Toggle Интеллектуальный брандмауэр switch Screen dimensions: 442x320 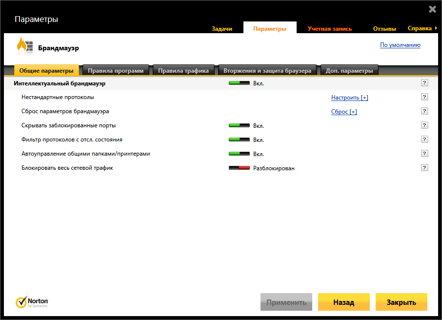[x=239, y=83]
